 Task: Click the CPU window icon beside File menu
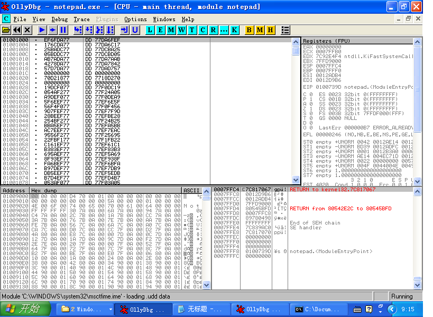tap(6, 19)
